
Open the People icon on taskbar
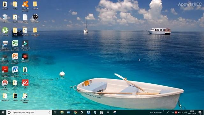(x=168, y=112)
